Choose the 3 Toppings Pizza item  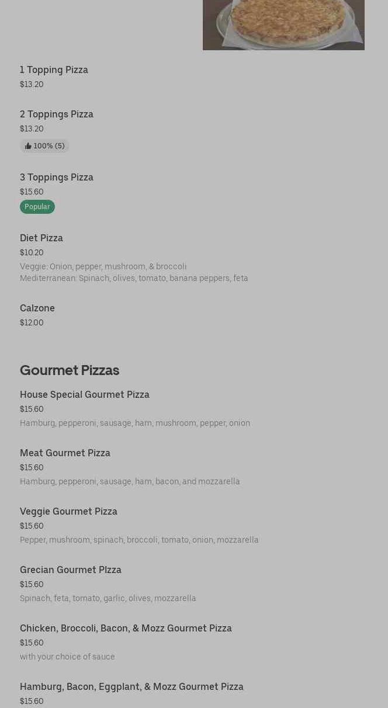pyautogui.click(x=57, y=178)
